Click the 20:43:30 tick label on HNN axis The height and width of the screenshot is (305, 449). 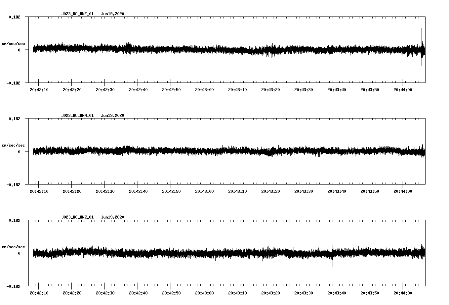(303, 191)
